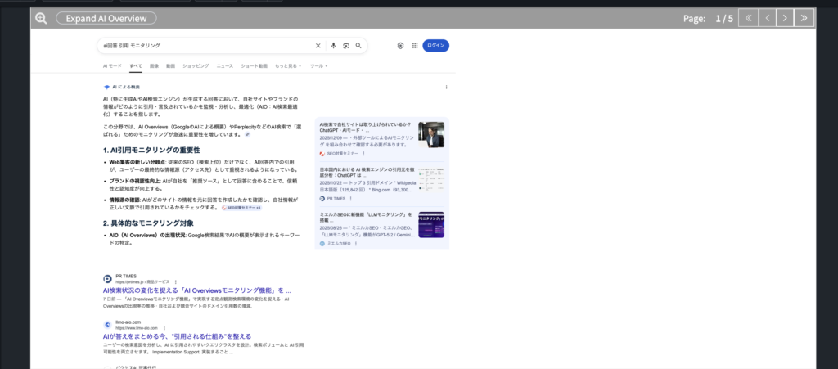Open the PR TIMES 'AI検索状況の変化を捉える' result link
The height and width of the screenshot is (369, 838).
tap(196, 290)
